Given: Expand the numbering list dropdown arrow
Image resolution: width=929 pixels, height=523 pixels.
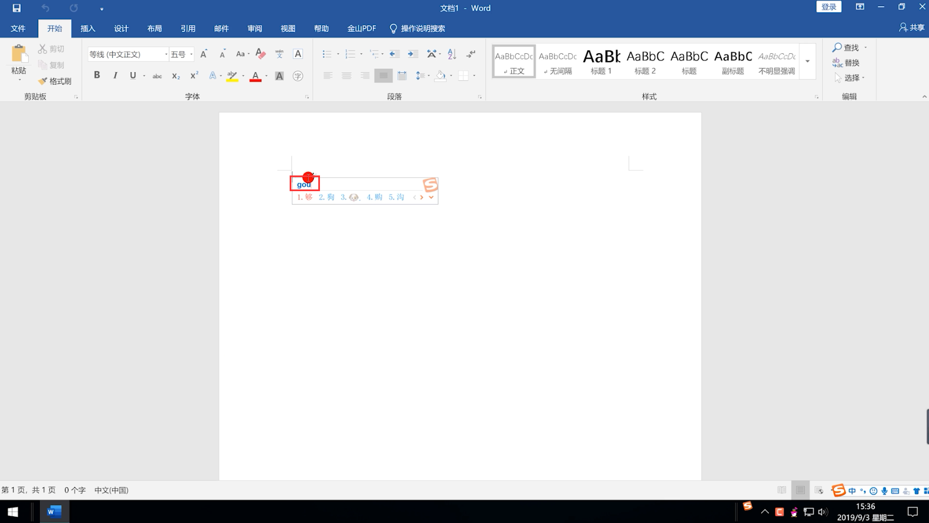Looking at the screenshot, I should pos(361,54).
